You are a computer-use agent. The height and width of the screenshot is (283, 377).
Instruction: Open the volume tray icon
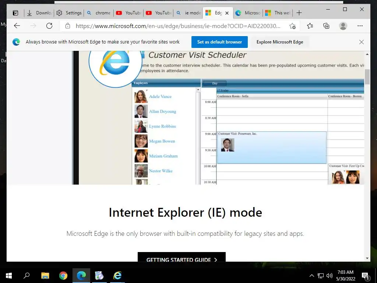[x=330, y=276]
